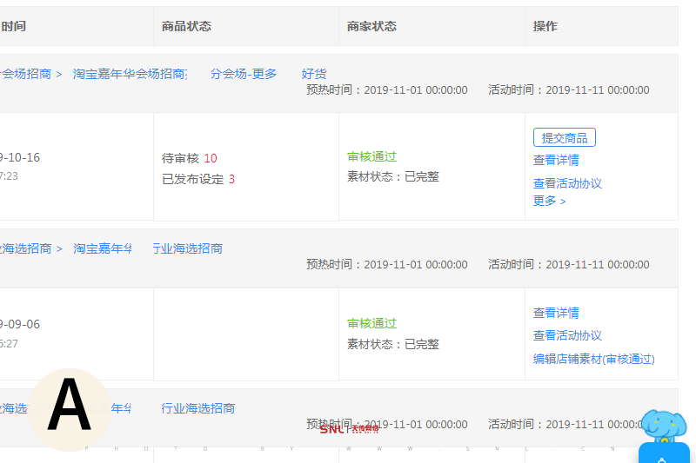Open the 分会场-更多 link
The height and width of the screenshot is (463, 696).
[244, 74]
